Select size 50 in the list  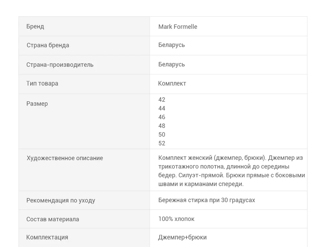[x=162, y=134]
